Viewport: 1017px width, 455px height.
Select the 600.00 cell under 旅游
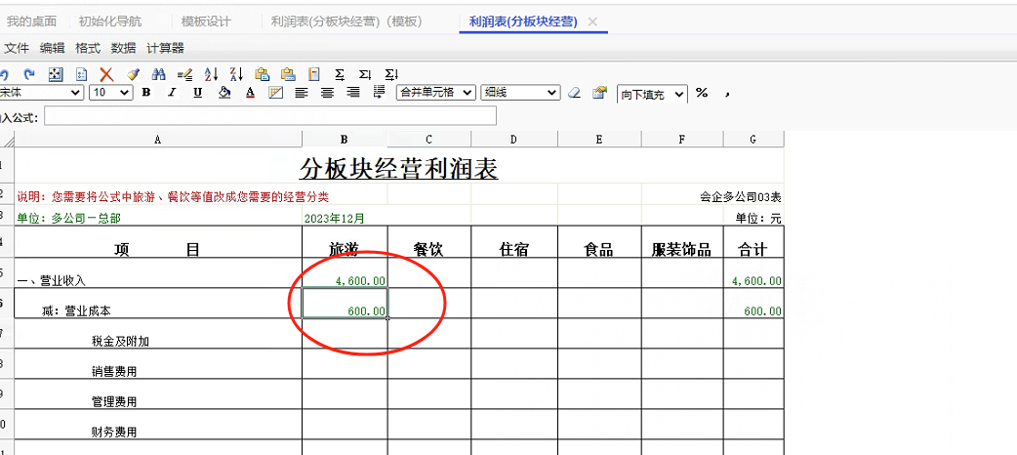[345, 304]
